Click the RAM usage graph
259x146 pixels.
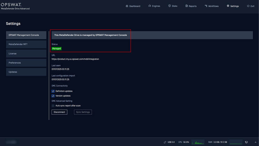(x=236, y=142)
